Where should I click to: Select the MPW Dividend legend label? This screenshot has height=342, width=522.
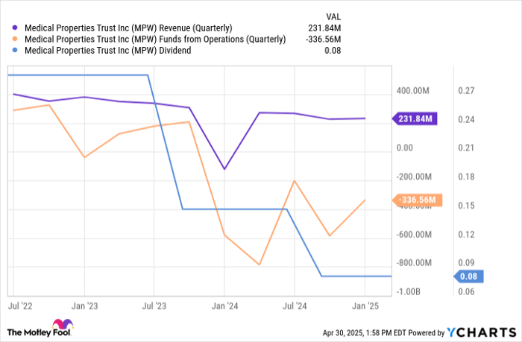(108, 51)
